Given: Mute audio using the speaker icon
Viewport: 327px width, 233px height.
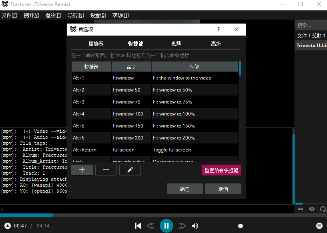Looking at the screenshot, I should [x=195, y=226].
